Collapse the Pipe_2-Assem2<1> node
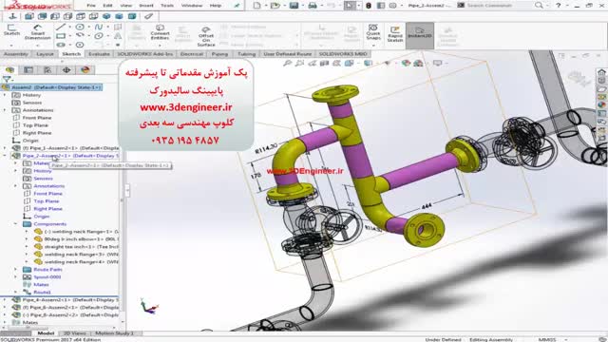The image size is (608, 342). click(x=5, y=156)
